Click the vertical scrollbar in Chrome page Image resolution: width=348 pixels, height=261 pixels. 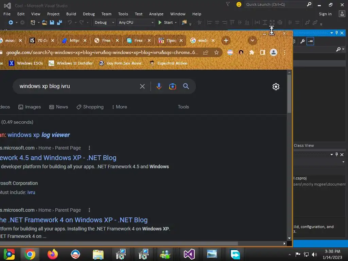[x=289, y=93]
